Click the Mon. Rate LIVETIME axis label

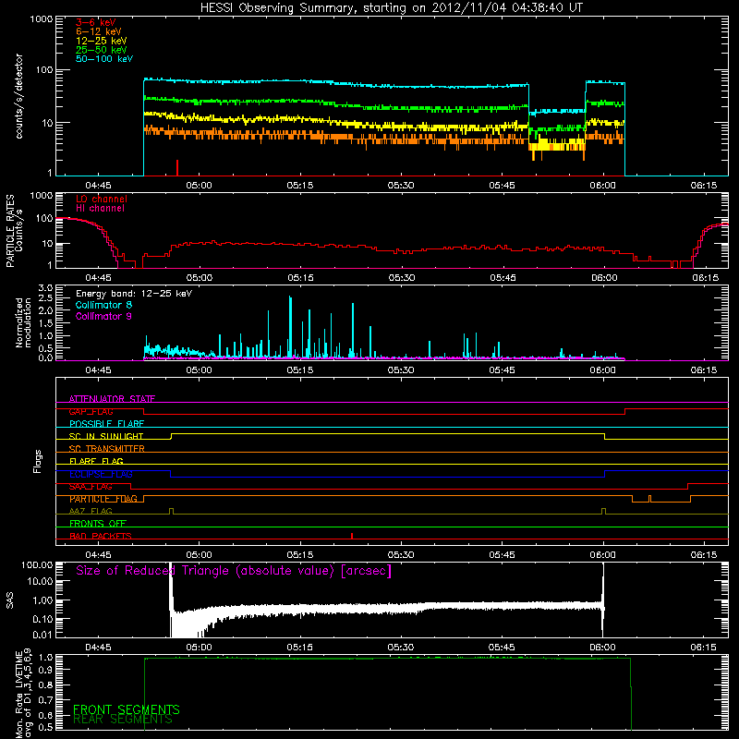(23, 694)
